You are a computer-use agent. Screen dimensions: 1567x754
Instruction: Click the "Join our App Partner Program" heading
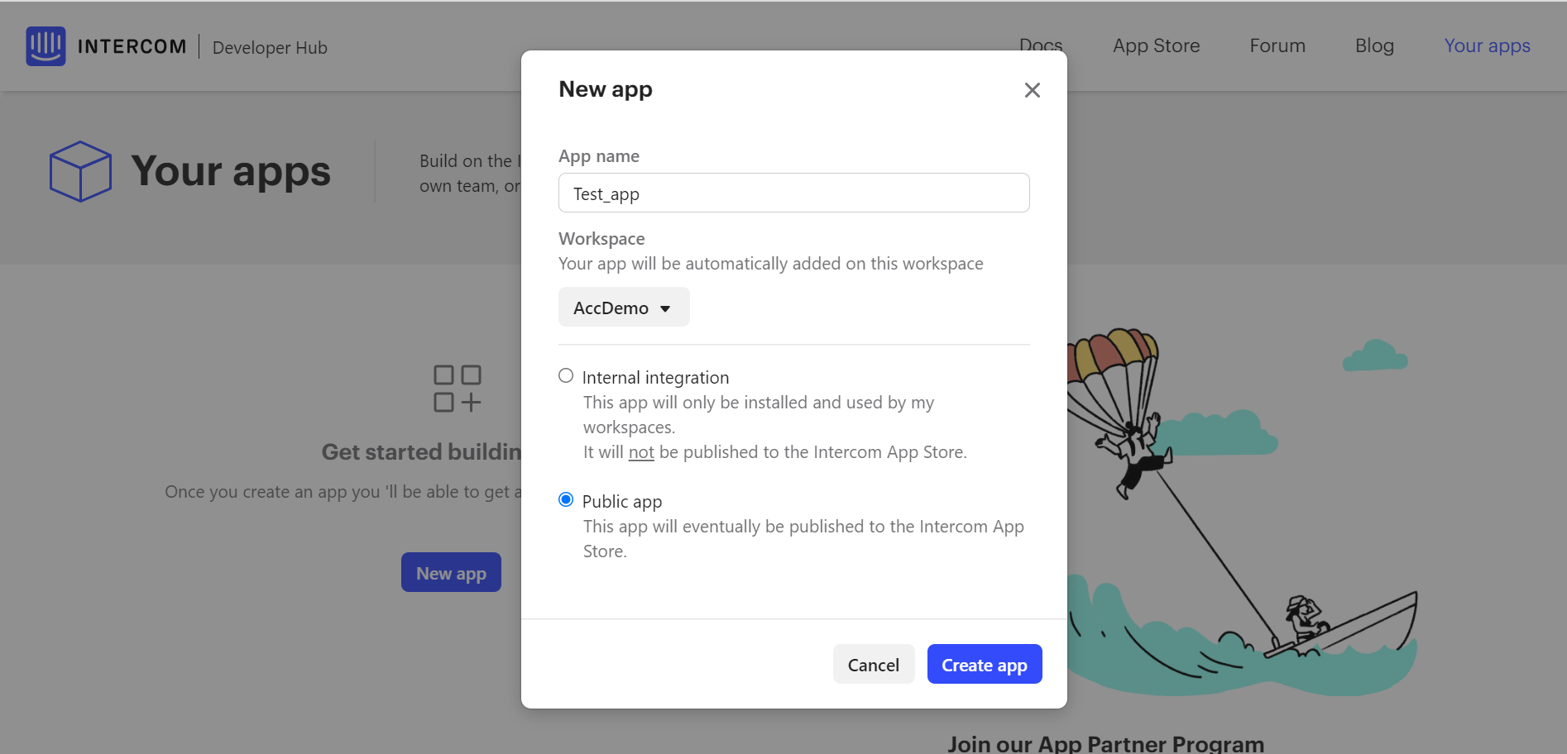(1105, 743)
